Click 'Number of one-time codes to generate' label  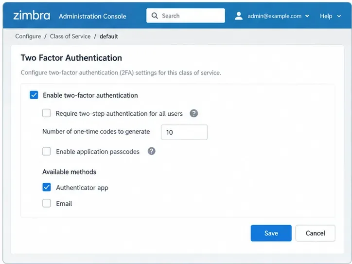[x=96, y=132]
